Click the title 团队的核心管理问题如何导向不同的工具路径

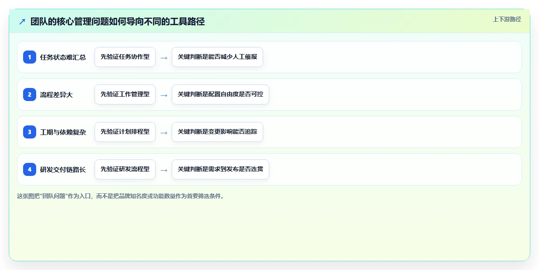tap(118, 21)
